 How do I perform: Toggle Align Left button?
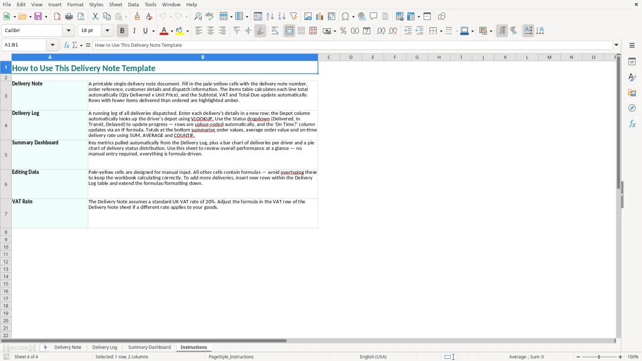pos(199,31)
